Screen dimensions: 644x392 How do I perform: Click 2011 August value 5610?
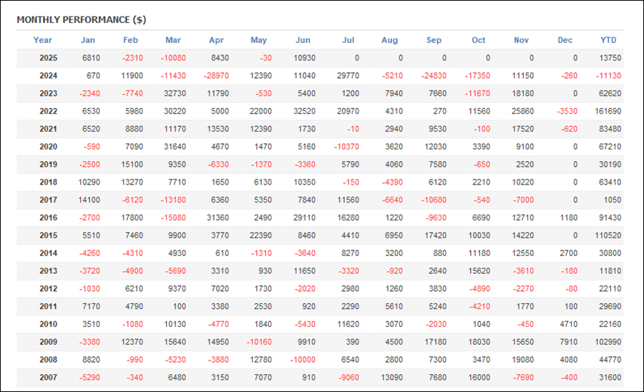point(394,306)
